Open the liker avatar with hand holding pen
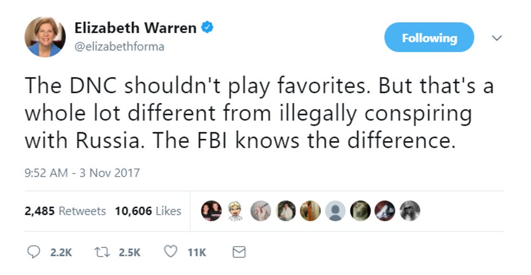The height and width of the screenshot is (275, 531). point(261,211)
